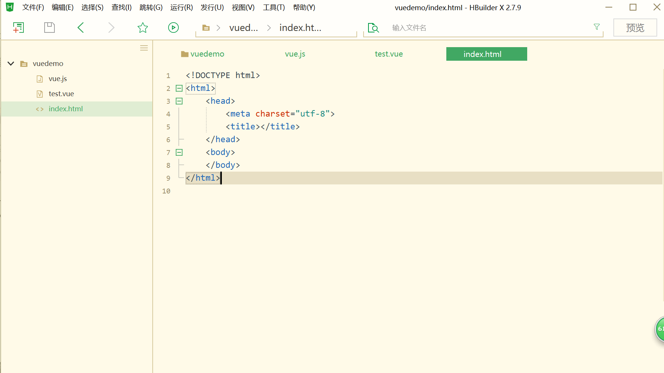This screenshot has height=373, width=664.
Task: Collapse the vuedemo folder in the file tree
Action: (x=11, y=63)
